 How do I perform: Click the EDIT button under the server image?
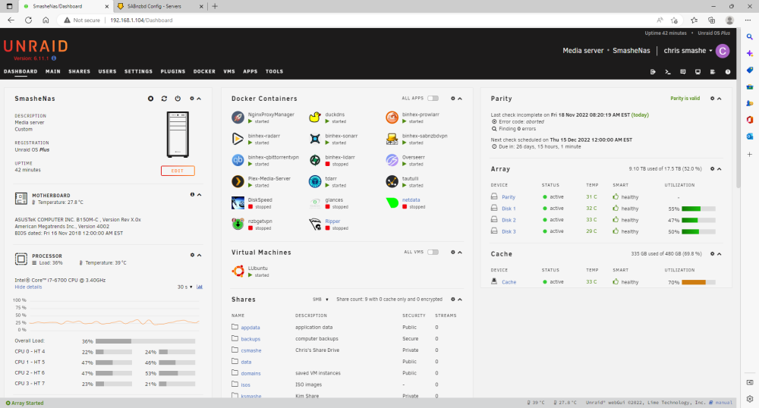[x=178, y=171]
